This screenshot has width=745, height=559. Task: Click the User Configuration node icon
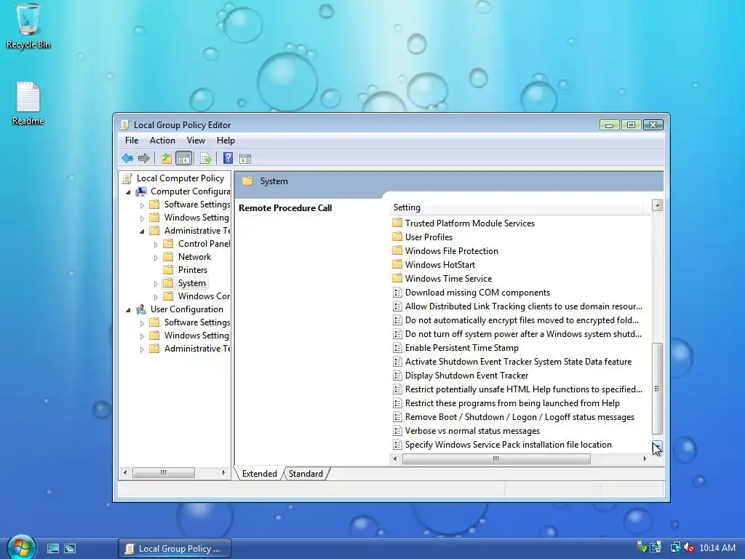point(141,309)
